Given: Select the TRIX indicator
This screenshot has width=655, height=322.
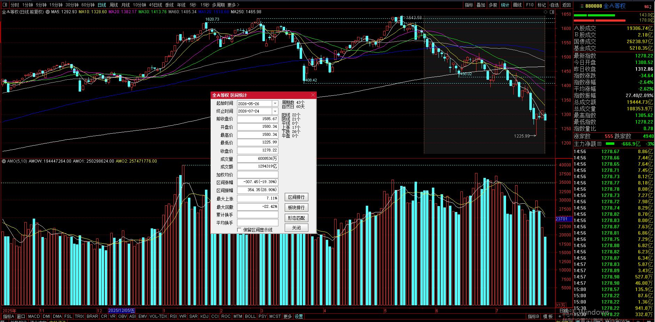Looking at the screenshot, I should (x=79, y=316).
